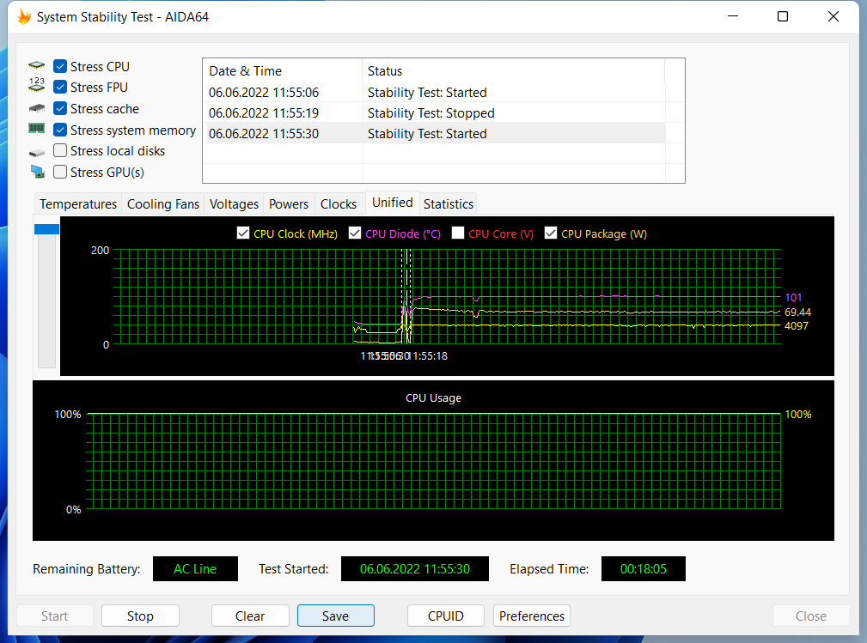Minimize the System Stability Test window
Image resolution: width=867 pixels, height=643 pixels.
pos(733,16)
